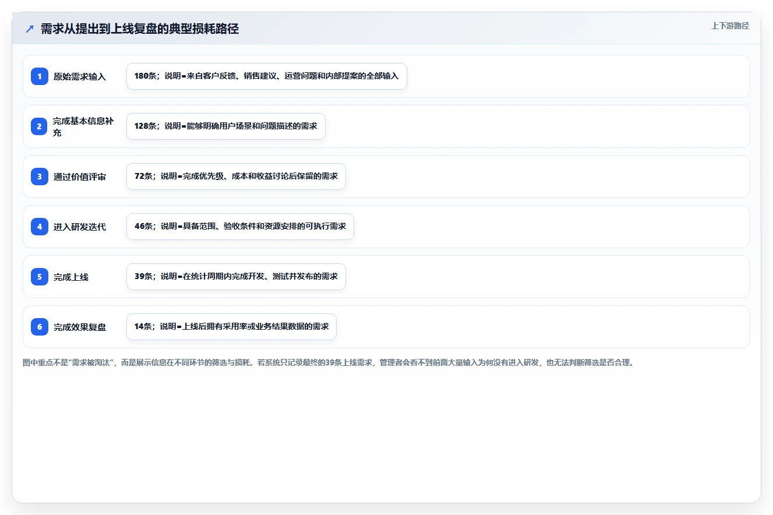The image size is (773, 515).
Task: Select step badge number 1
Action: coord(40,76)
